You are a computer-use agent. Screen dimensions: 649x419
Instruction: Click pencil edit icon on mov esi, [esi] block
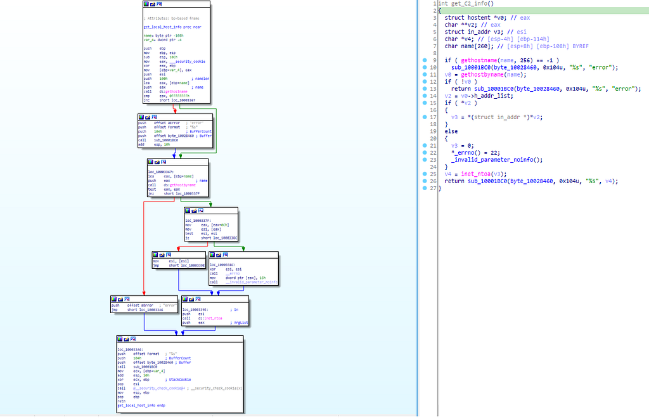click(x=162, y=255)
